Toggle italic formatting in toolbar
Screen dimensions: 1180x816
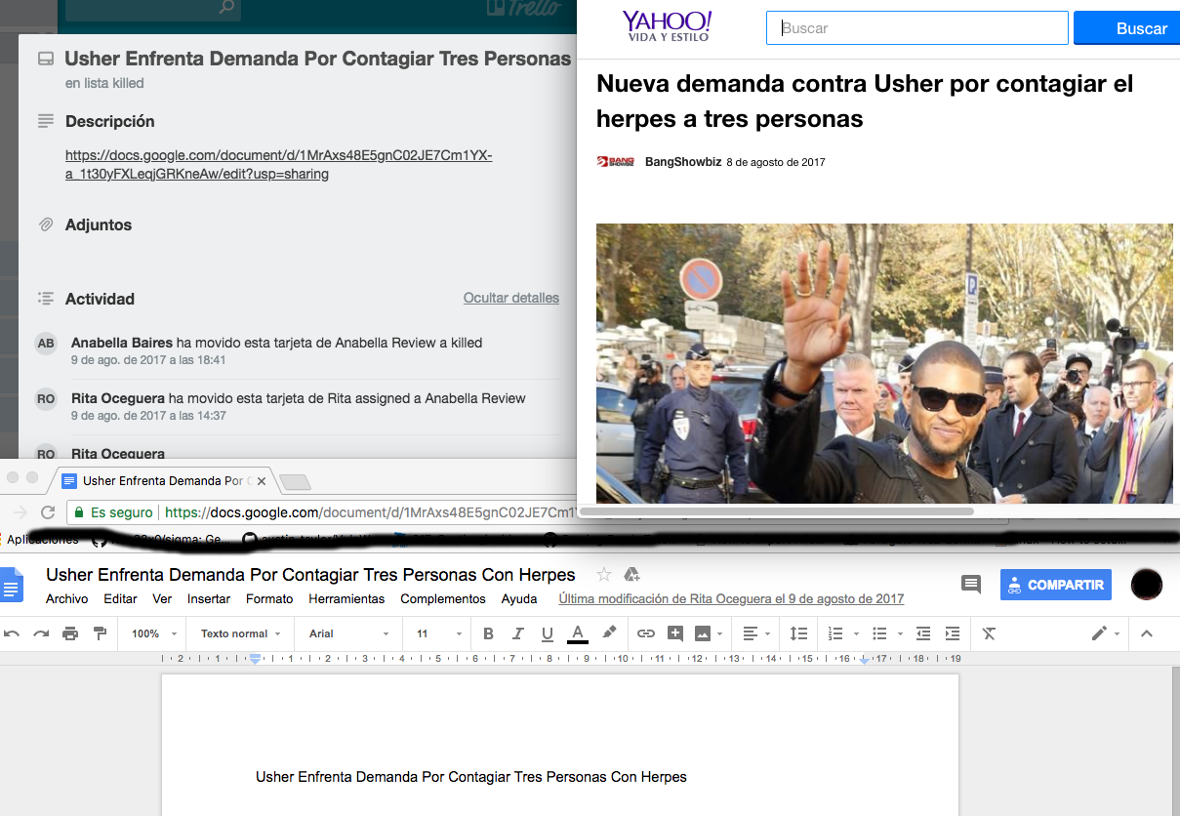[x=518, y=633]
